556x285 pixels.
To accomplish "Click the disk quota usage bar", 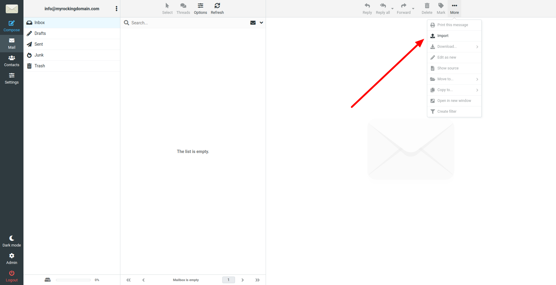I will coord(73,280).
